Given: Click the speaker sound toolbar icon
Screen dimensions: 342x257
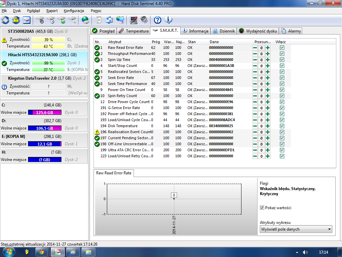Looking at the screenshot, I should (x=144, y=20).
